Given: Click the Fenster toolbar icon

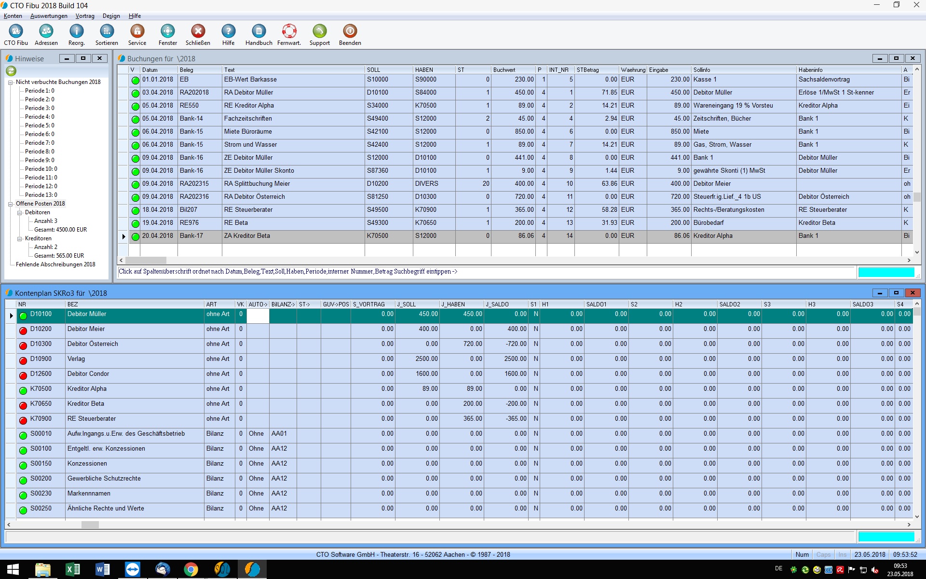Looking at the screenshot, I should [167, 32].
